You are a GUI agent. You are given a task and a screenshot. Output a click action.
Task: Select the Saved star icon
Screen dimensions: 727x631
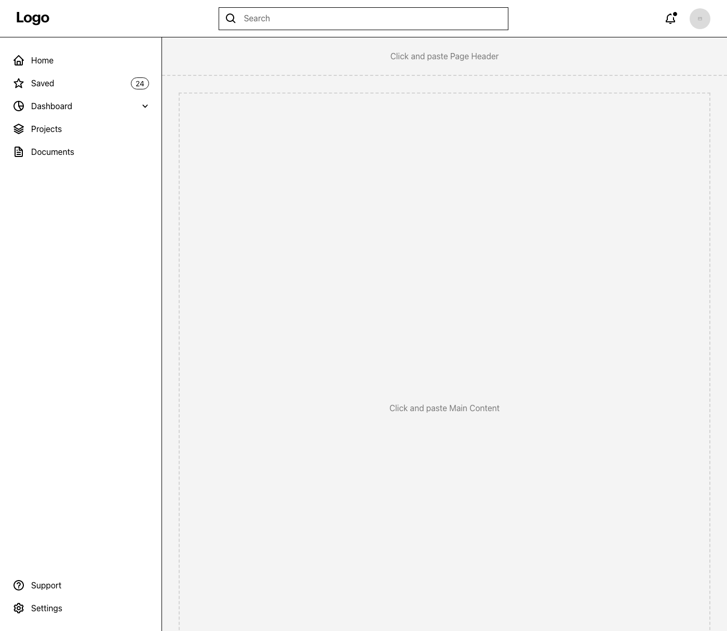(19, 83)
